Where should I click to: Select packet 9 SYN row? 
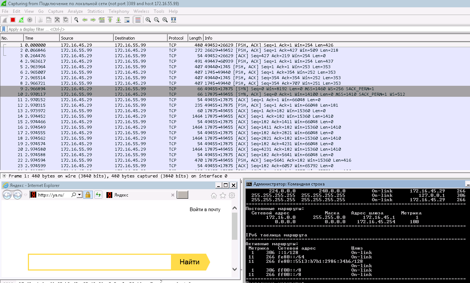tap(147, 89)
